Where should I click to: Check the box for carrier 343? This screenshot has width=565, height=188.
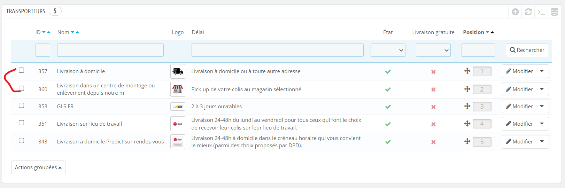pyautogui.click(x=22, y=141)
